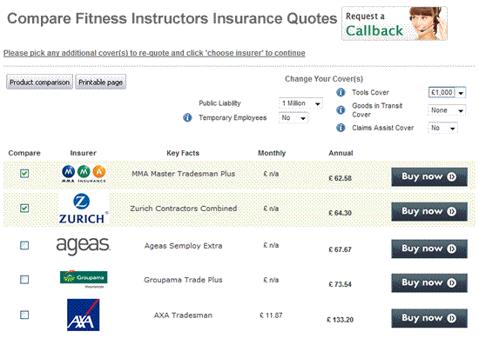Click the Zurich insurer logo

point(84,209)
